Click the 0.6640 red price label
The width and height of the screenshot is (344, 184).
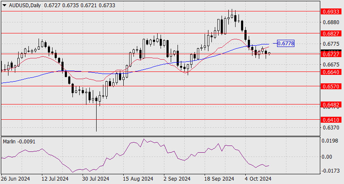pos(331,72)
